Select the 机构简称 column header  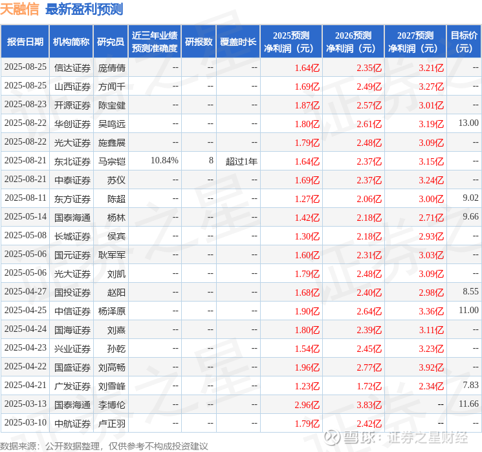tap(71, 41)
